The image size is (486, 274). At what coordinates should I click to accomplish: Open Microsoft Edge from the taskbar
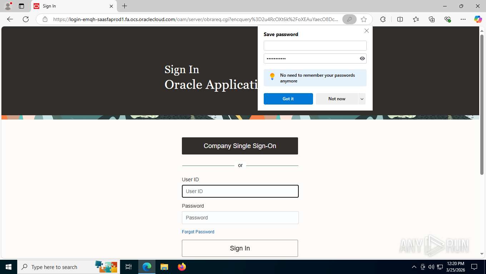pos(147,267)
